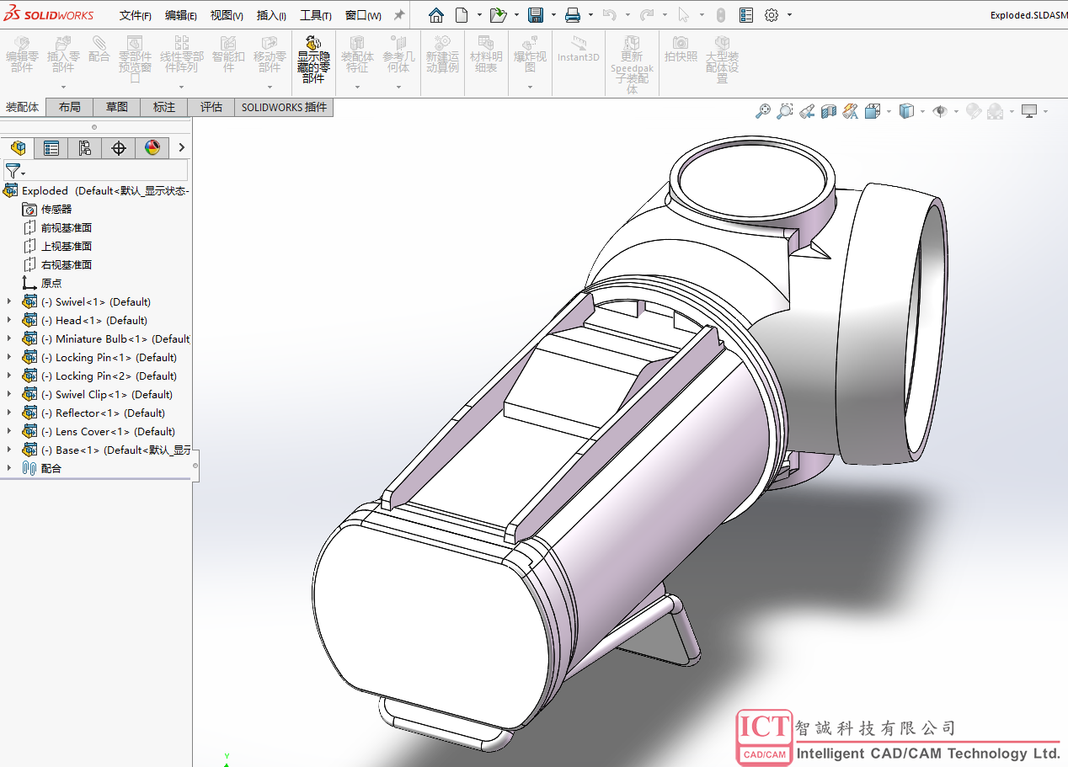Switch to the 标注 Markup tab
The width and height of the screenshot is (1068, 767).
(x=164, y=107)
